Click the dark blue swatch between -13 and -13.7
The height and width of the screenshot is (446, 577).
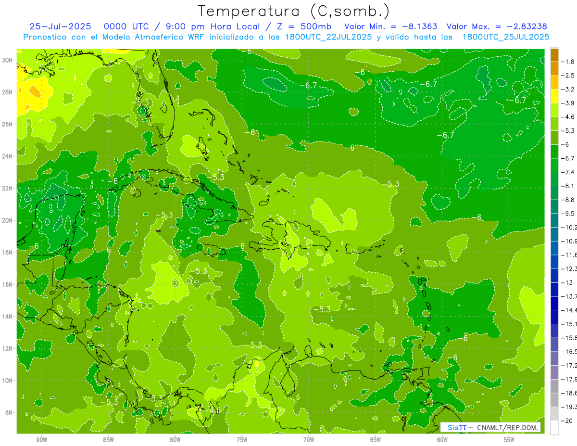coord(554,289)
